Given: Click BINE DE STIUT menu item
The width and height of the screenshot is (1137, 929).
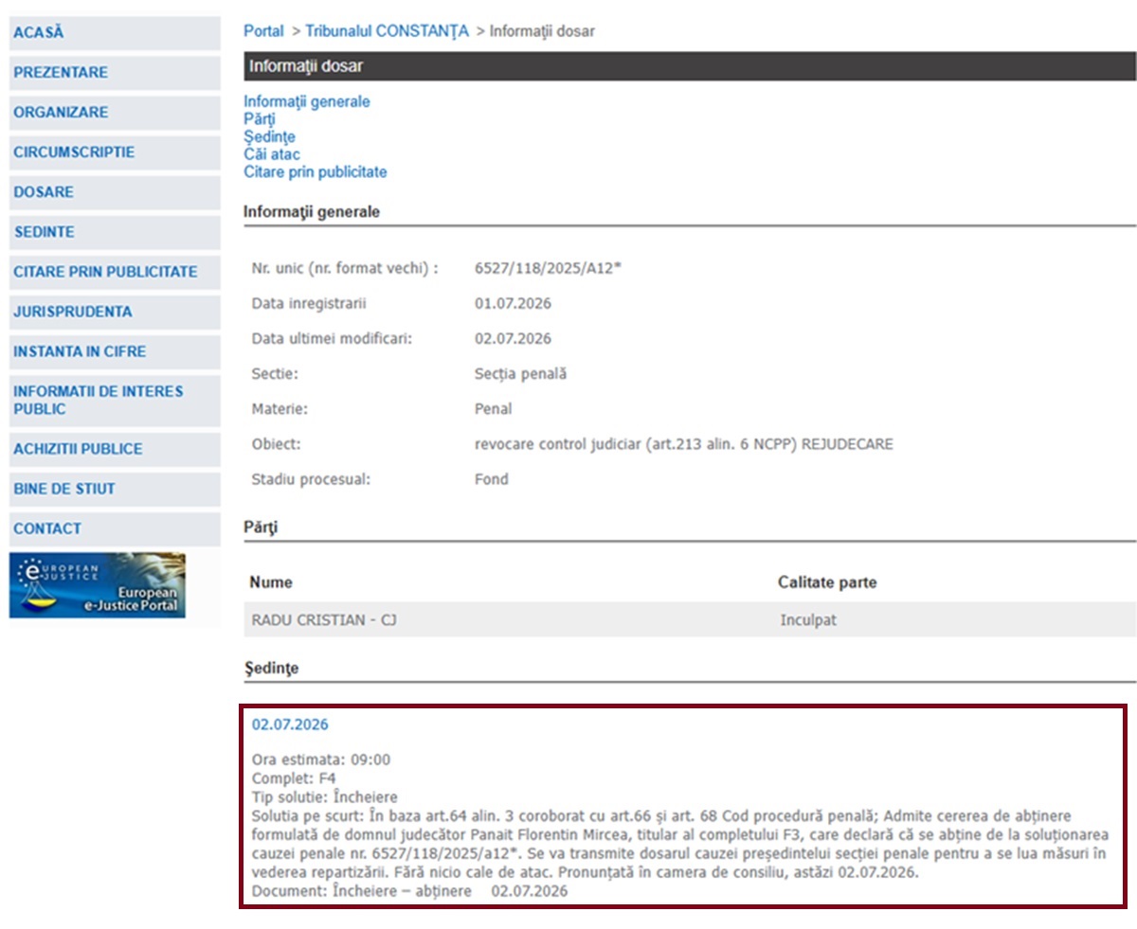Looking at the screenshot, I should (115, 489).
